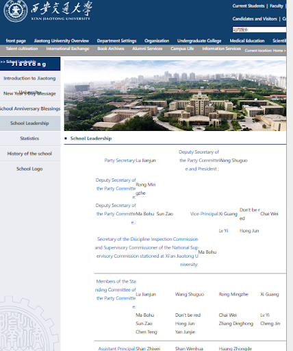Click Cheng Jin standing committee member
This screenshot has height=351, width=293.
(x=270, y=324)
